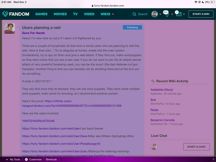Viewport: 216px width, 162px height.
Task: Click the search magnifier icon
Action: 134,14
